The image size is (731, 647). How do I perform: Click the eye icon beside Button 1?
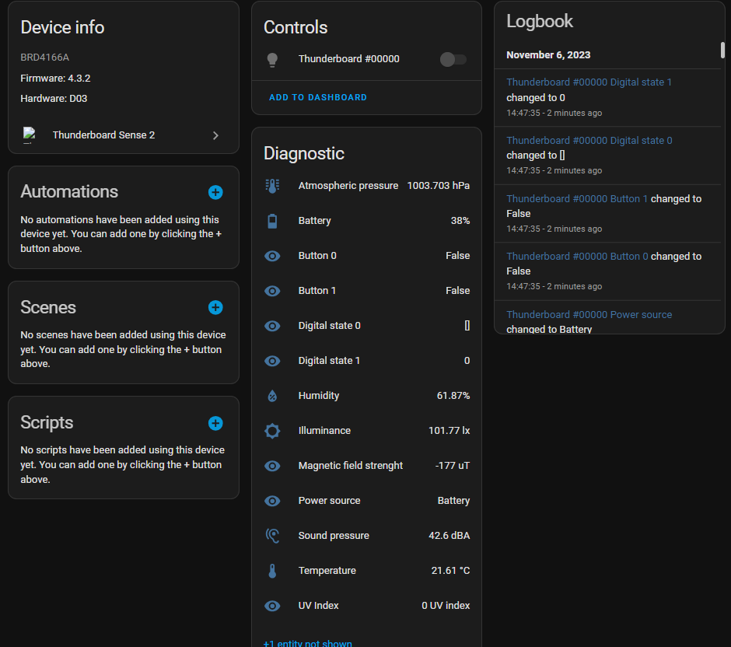(272, 291)
